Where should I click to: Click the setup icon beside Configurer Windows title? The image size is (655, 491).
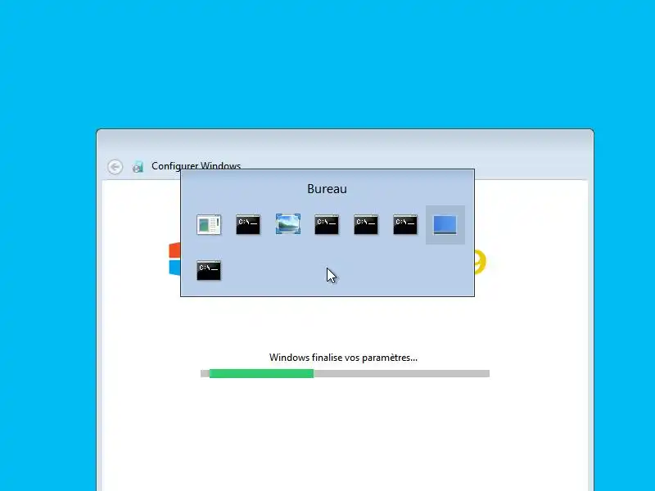tap(138, 167)
